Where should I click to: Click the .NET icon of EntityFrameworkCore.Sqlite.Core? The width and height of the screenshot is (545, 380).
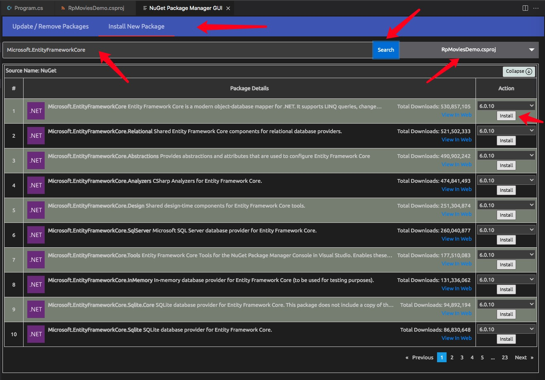point(36,309)
